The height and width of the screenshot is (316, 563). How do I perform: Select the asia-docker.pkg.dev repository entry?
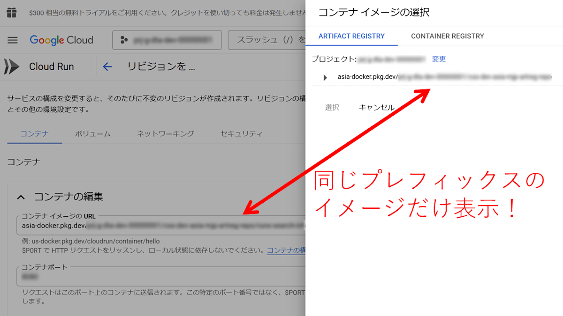pyautogui.click(x=445, y=77)
